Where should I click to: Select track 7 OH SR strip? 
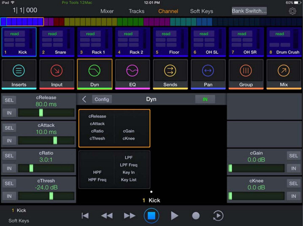point(246,42)
